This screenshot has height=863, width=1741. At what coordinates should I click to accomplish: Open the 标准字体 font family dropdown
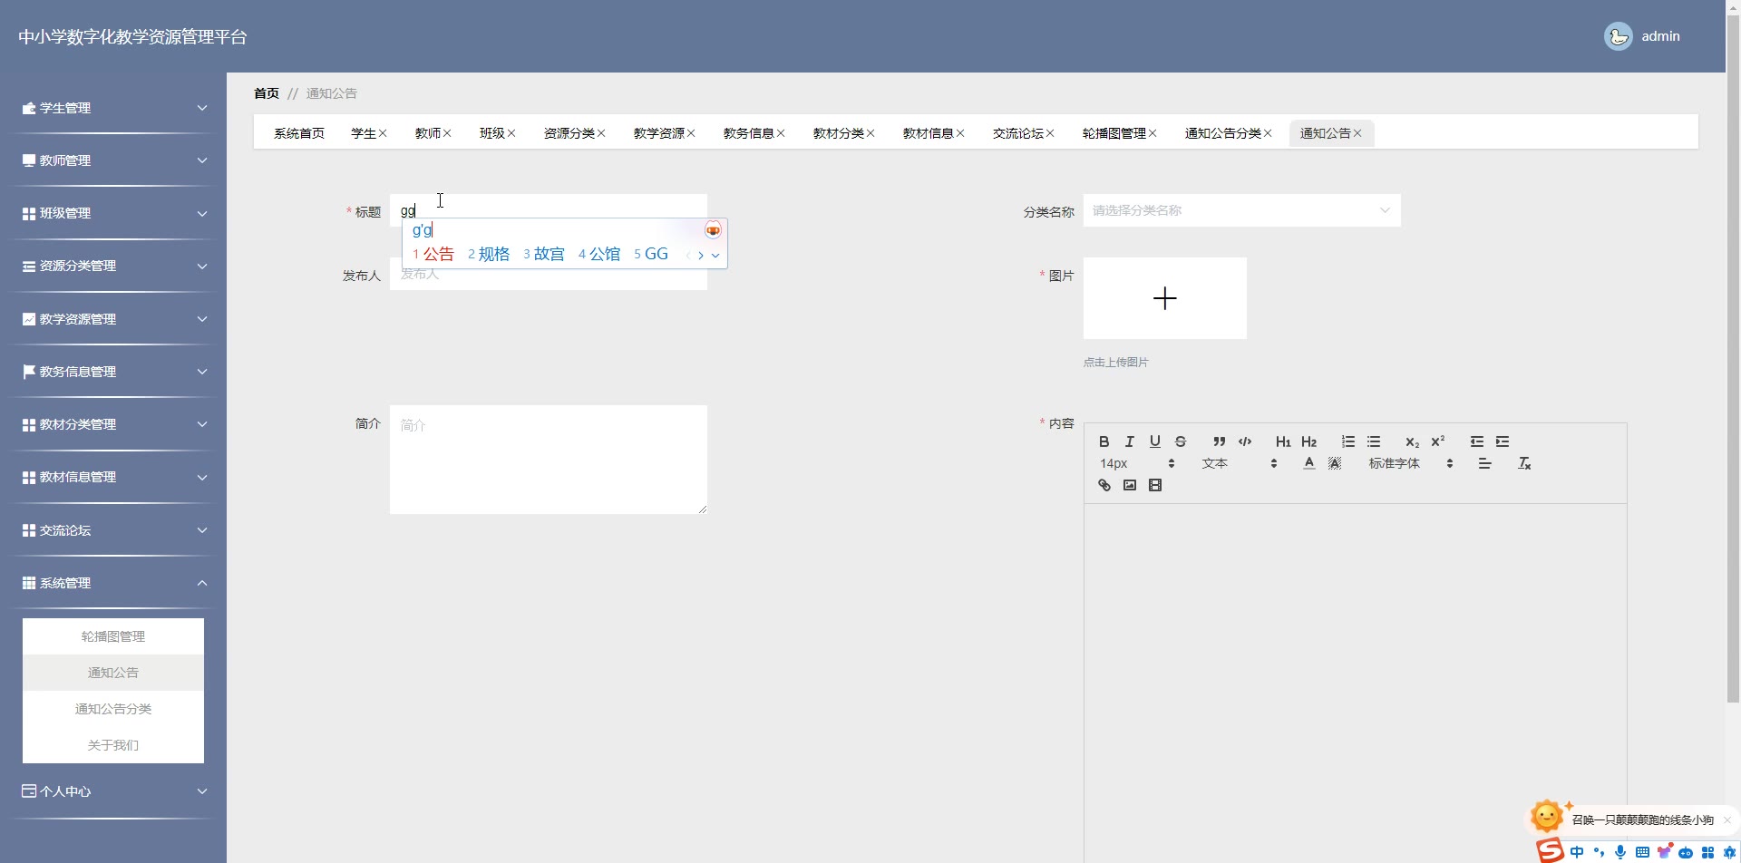(1411, 463)
